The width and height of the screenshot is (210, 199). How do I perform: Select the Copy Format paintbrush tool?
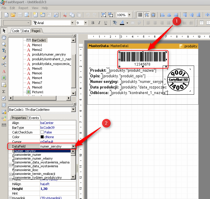tap(4, 58)
